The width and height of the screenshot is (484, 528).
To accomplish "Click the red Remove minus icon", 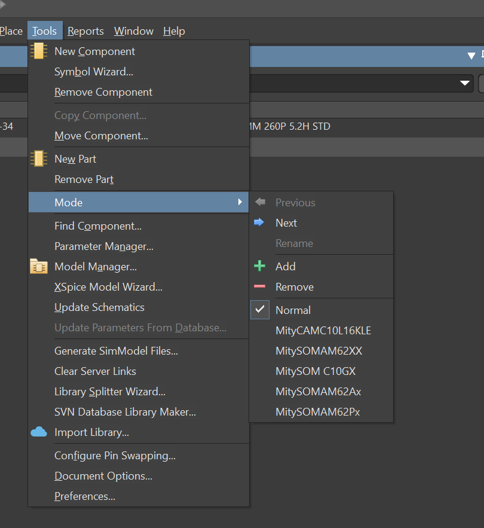I will [x=259, y=287].
